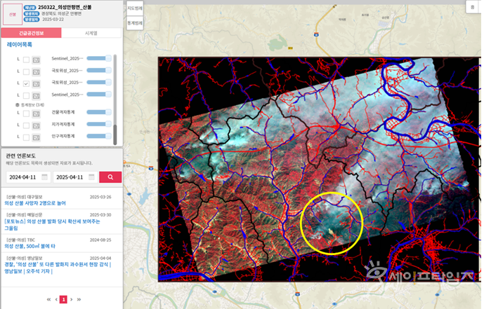484x309 pixels.
Task: Adjust opacity slider for 건물격자통계 layer
Action: (x=100, y=112)
